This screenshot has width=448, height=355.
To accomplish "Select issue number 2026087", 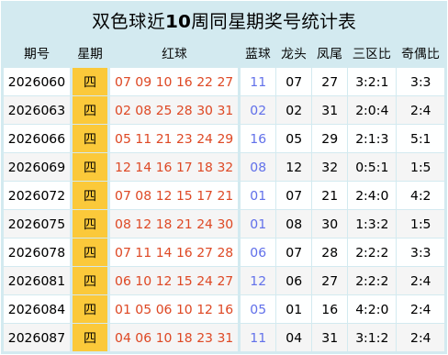I will [37, 338].
